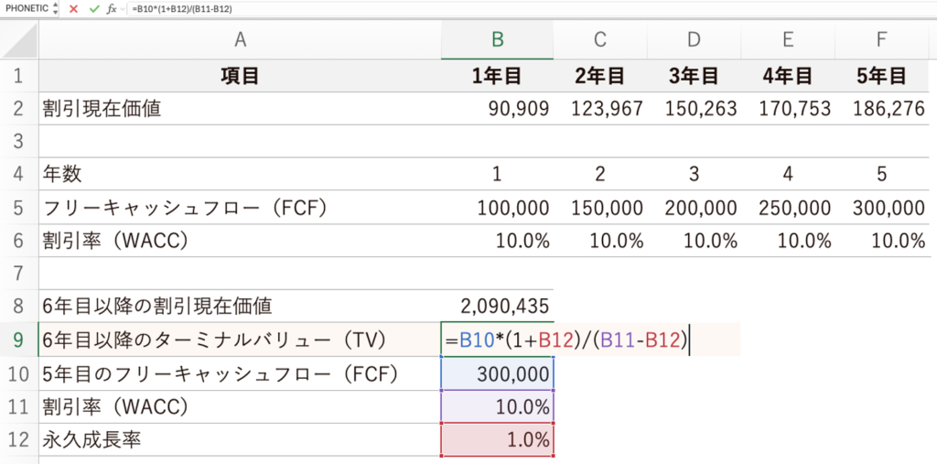Cancel the formula entry with red X
This screenshot has width=937, height=464.
coord(73,8)
